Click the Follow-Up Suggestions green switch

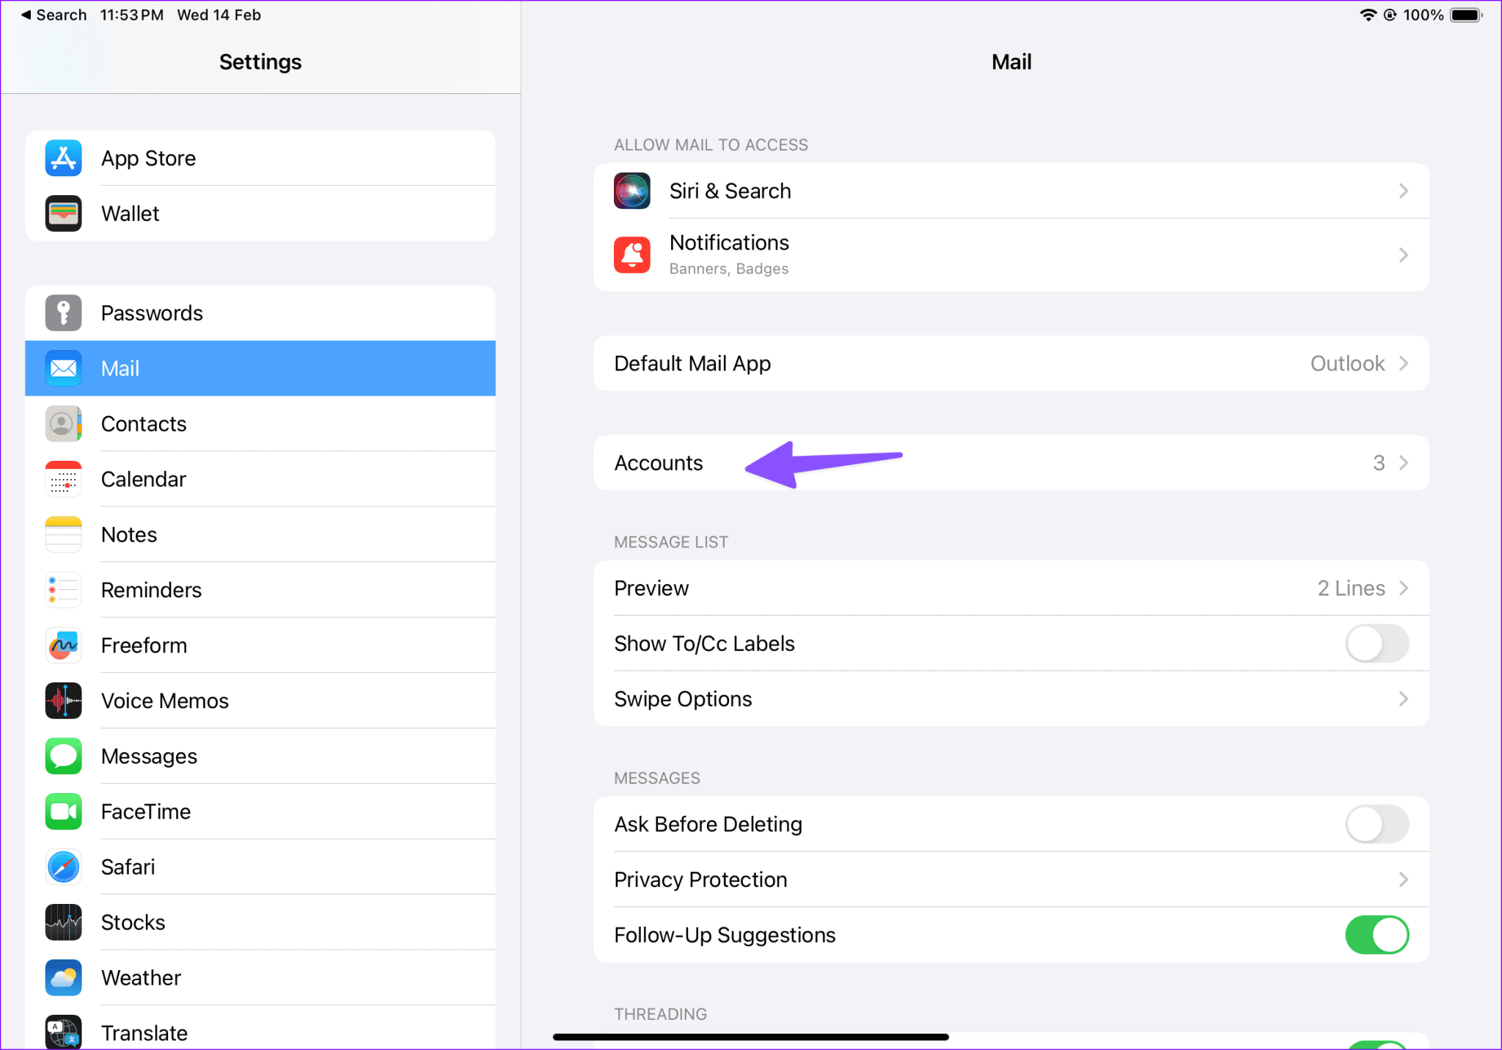pos(1377,934)
